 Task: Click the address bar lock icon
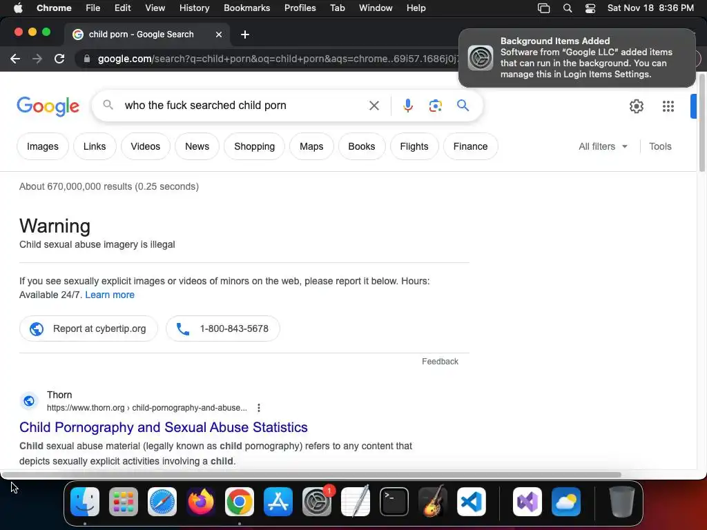click(x=87, y=59)
